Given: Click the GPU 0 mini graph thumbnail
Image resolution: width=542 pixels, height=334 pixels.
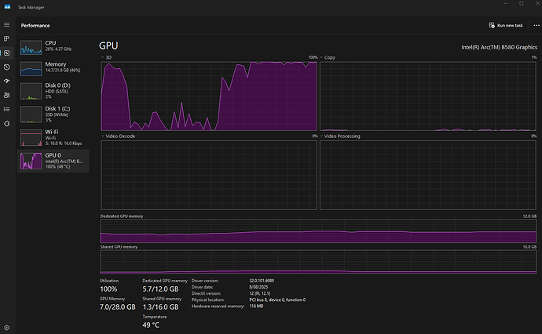Looking at the screenshot, I should [x=31, y=162].
